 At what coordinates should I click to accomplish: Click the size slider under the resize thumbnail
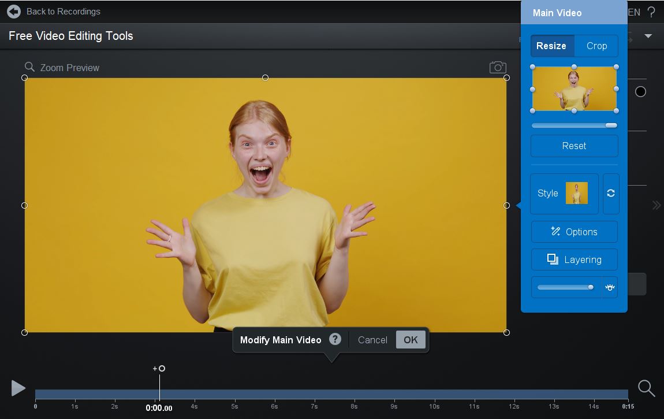pyautogui.click(x=574, y=125)
